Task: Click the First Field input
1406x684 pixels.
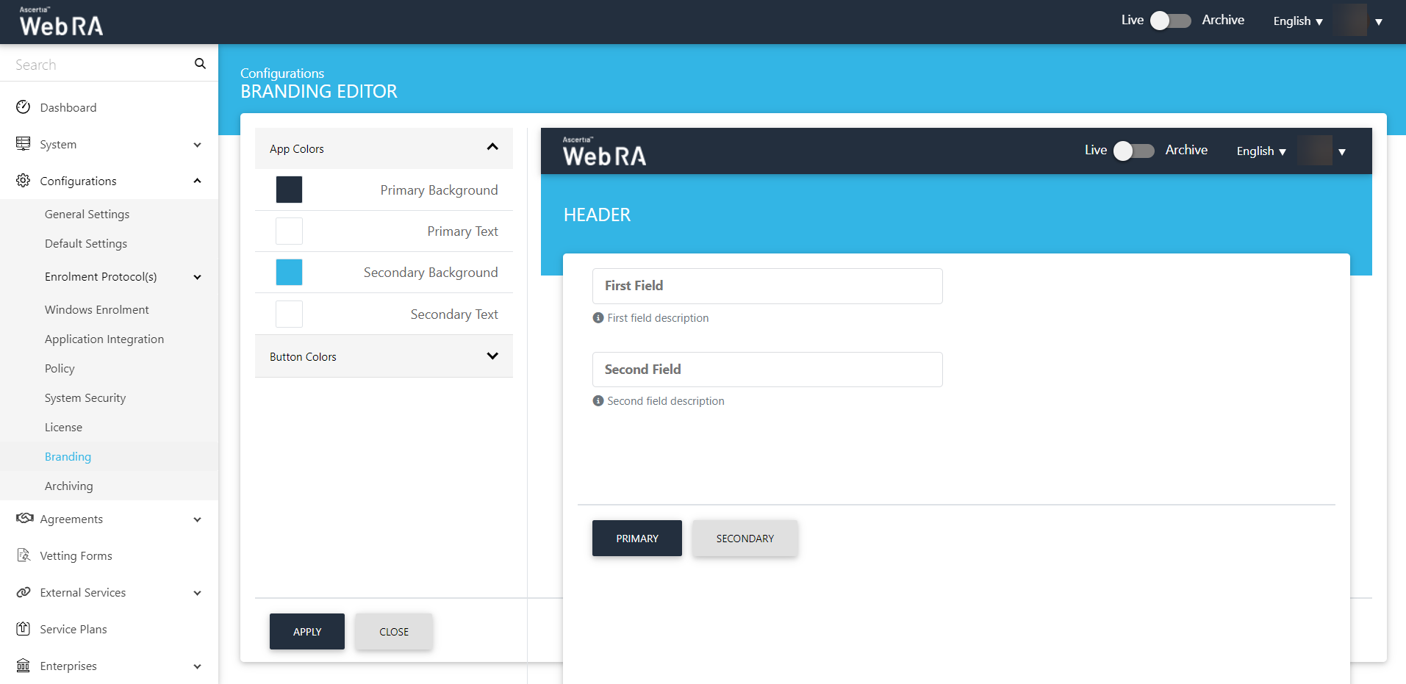Action: (x=767, y=286)
